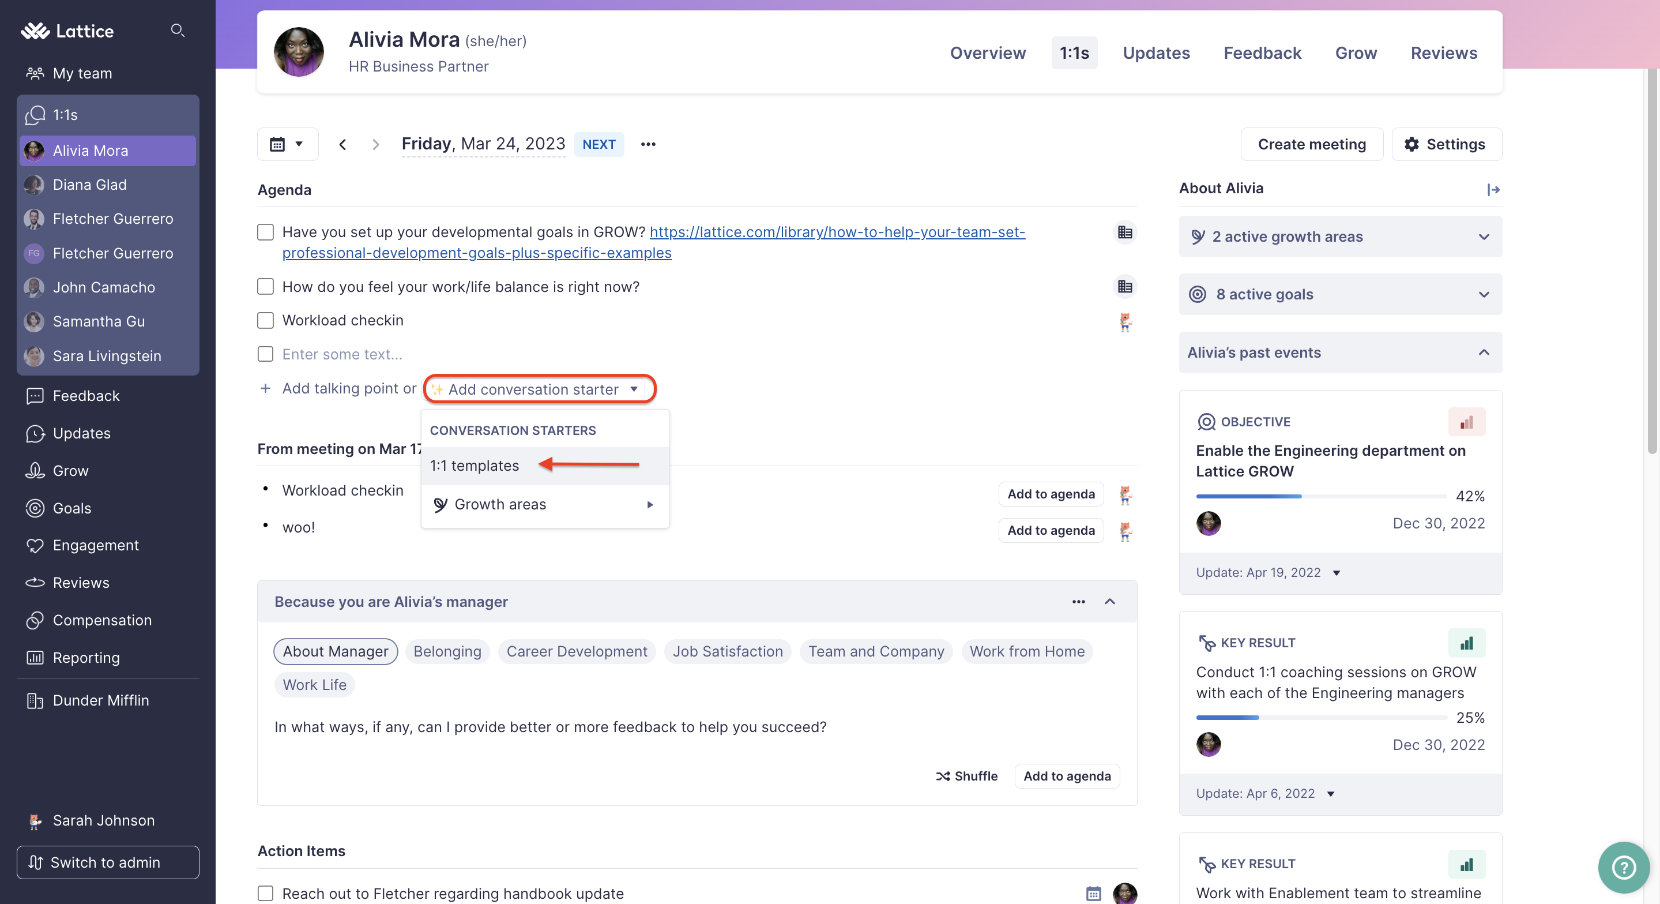Click the template icon on developmental goals item
This screenshot has width=1660, height=904.
click(x=1125, y=232)
